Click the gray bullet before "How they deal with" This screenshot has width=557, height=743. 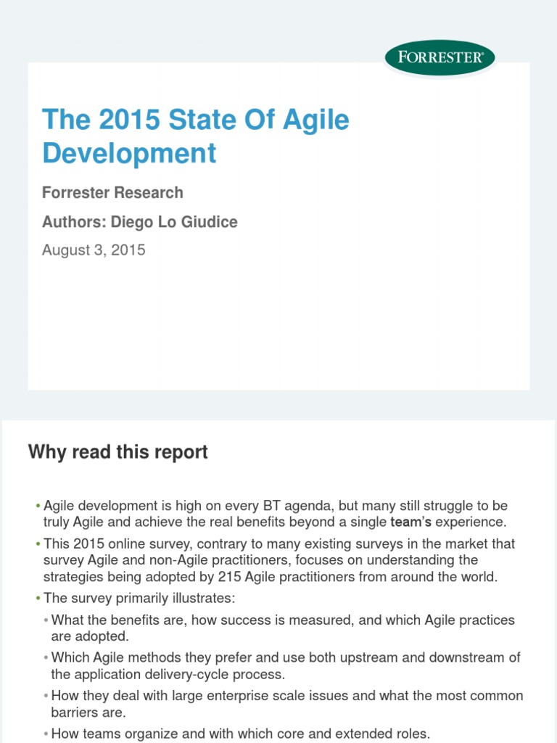(46, 696)
